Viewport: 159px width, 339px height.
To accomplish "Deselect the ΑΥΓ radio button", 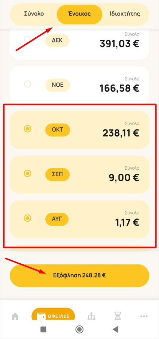I will point(27,218).
